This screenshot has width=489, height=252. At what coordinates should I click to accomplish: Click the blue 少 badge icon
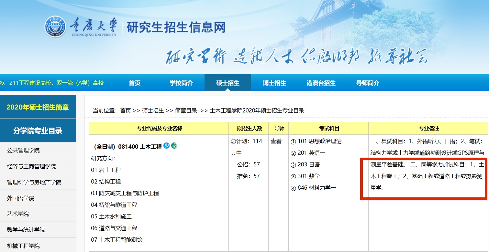click(x=166, y=146)
